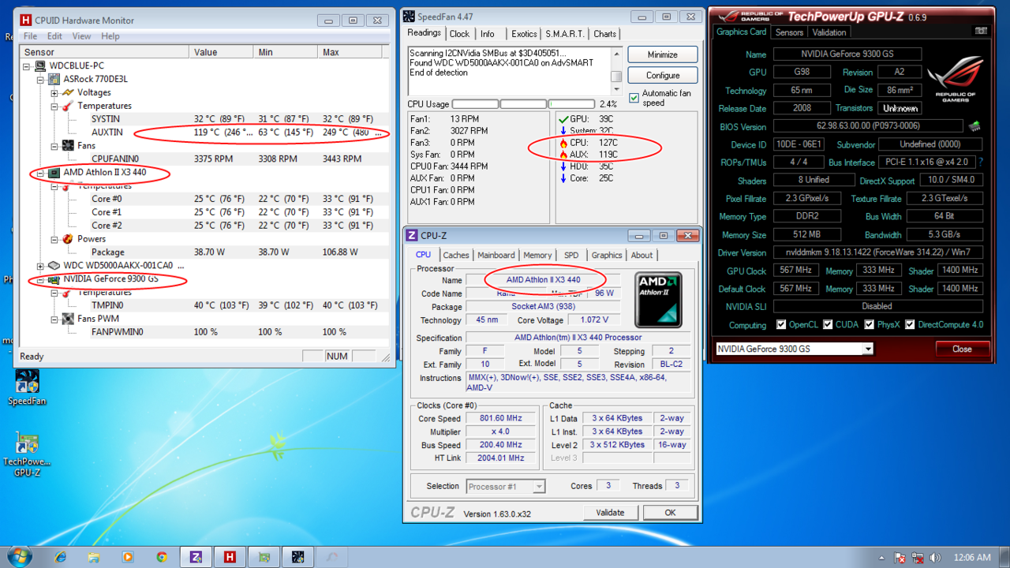Click the WDCBLUE-PC computer icon in HWMonitor
This screenshot has width=1010, height=568.
tap(39, 65)
